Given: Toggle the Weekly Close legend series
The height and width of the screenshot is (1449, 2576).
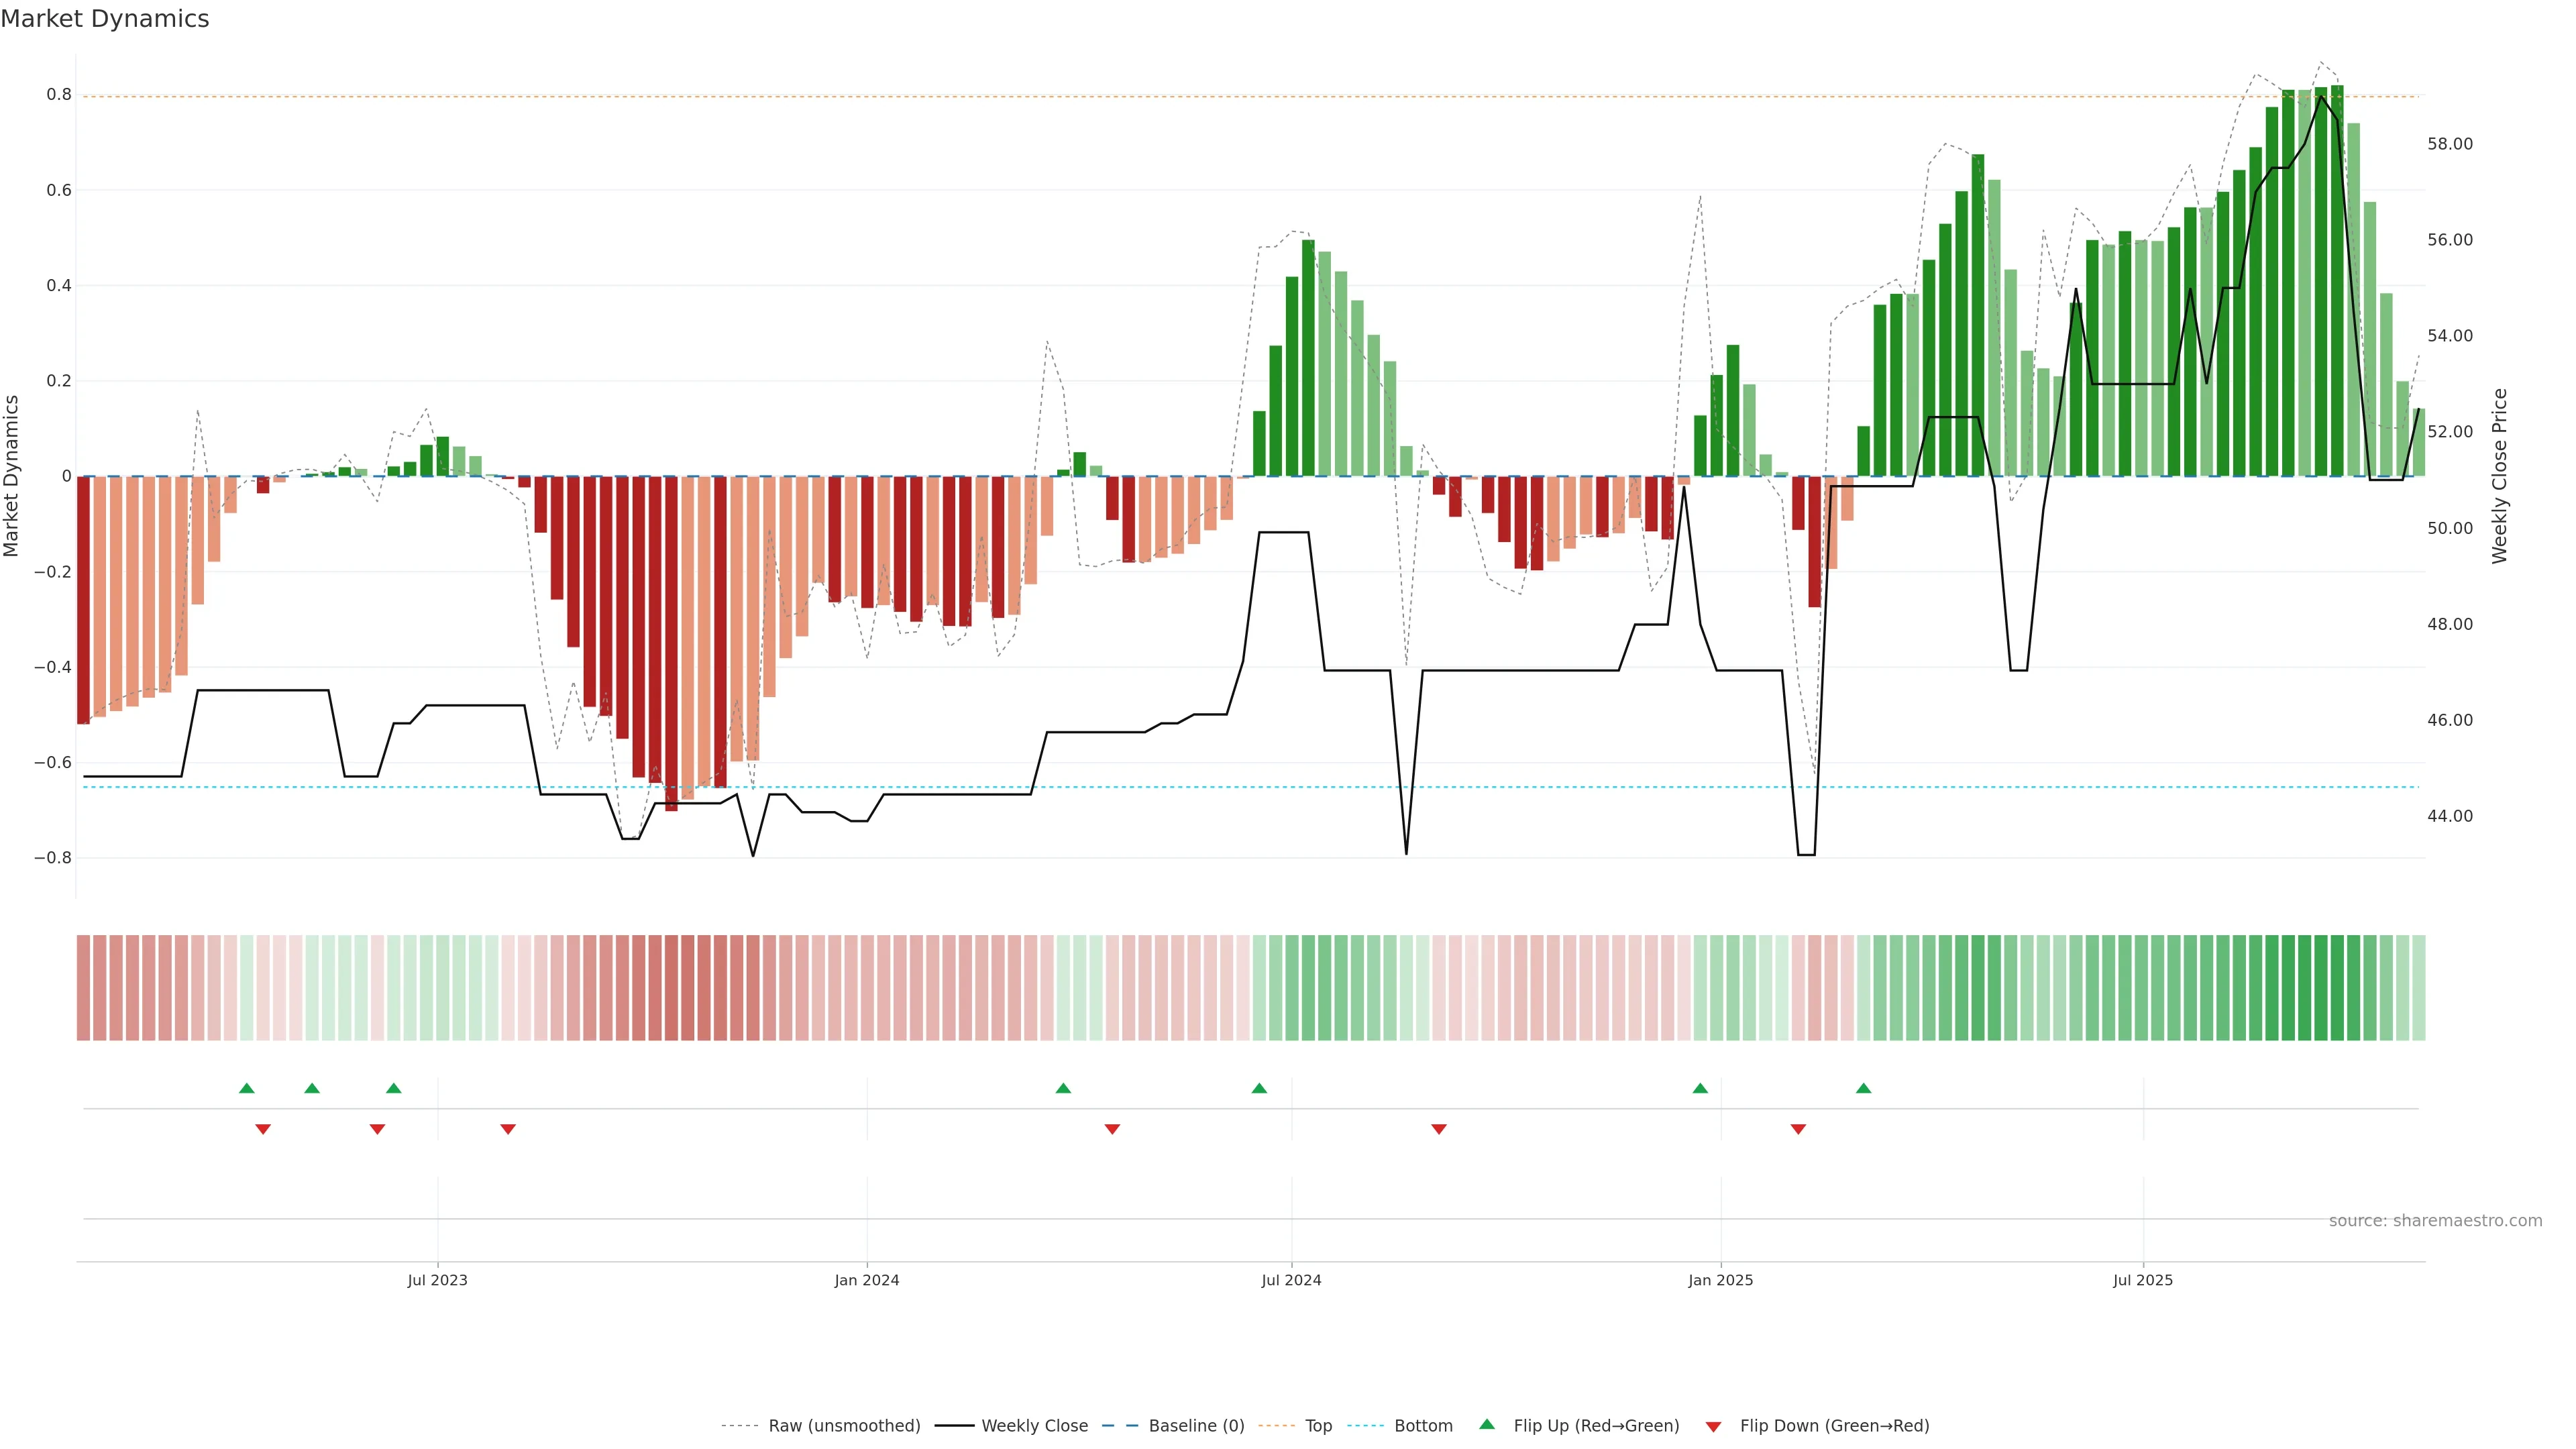Looking at the screenshot, I should point(1034,1426).
